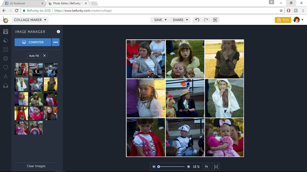Upload images with the Computer button
307x172 pixels.
(x=33, y=42)
